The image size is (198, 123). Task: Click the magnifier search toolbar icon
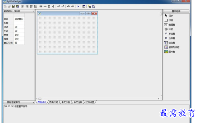point(94,7)
